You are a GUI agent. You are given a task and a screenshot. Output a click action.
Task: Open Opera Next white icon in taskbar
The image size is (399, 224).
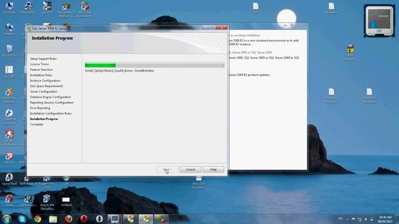[x=99, y=219]
